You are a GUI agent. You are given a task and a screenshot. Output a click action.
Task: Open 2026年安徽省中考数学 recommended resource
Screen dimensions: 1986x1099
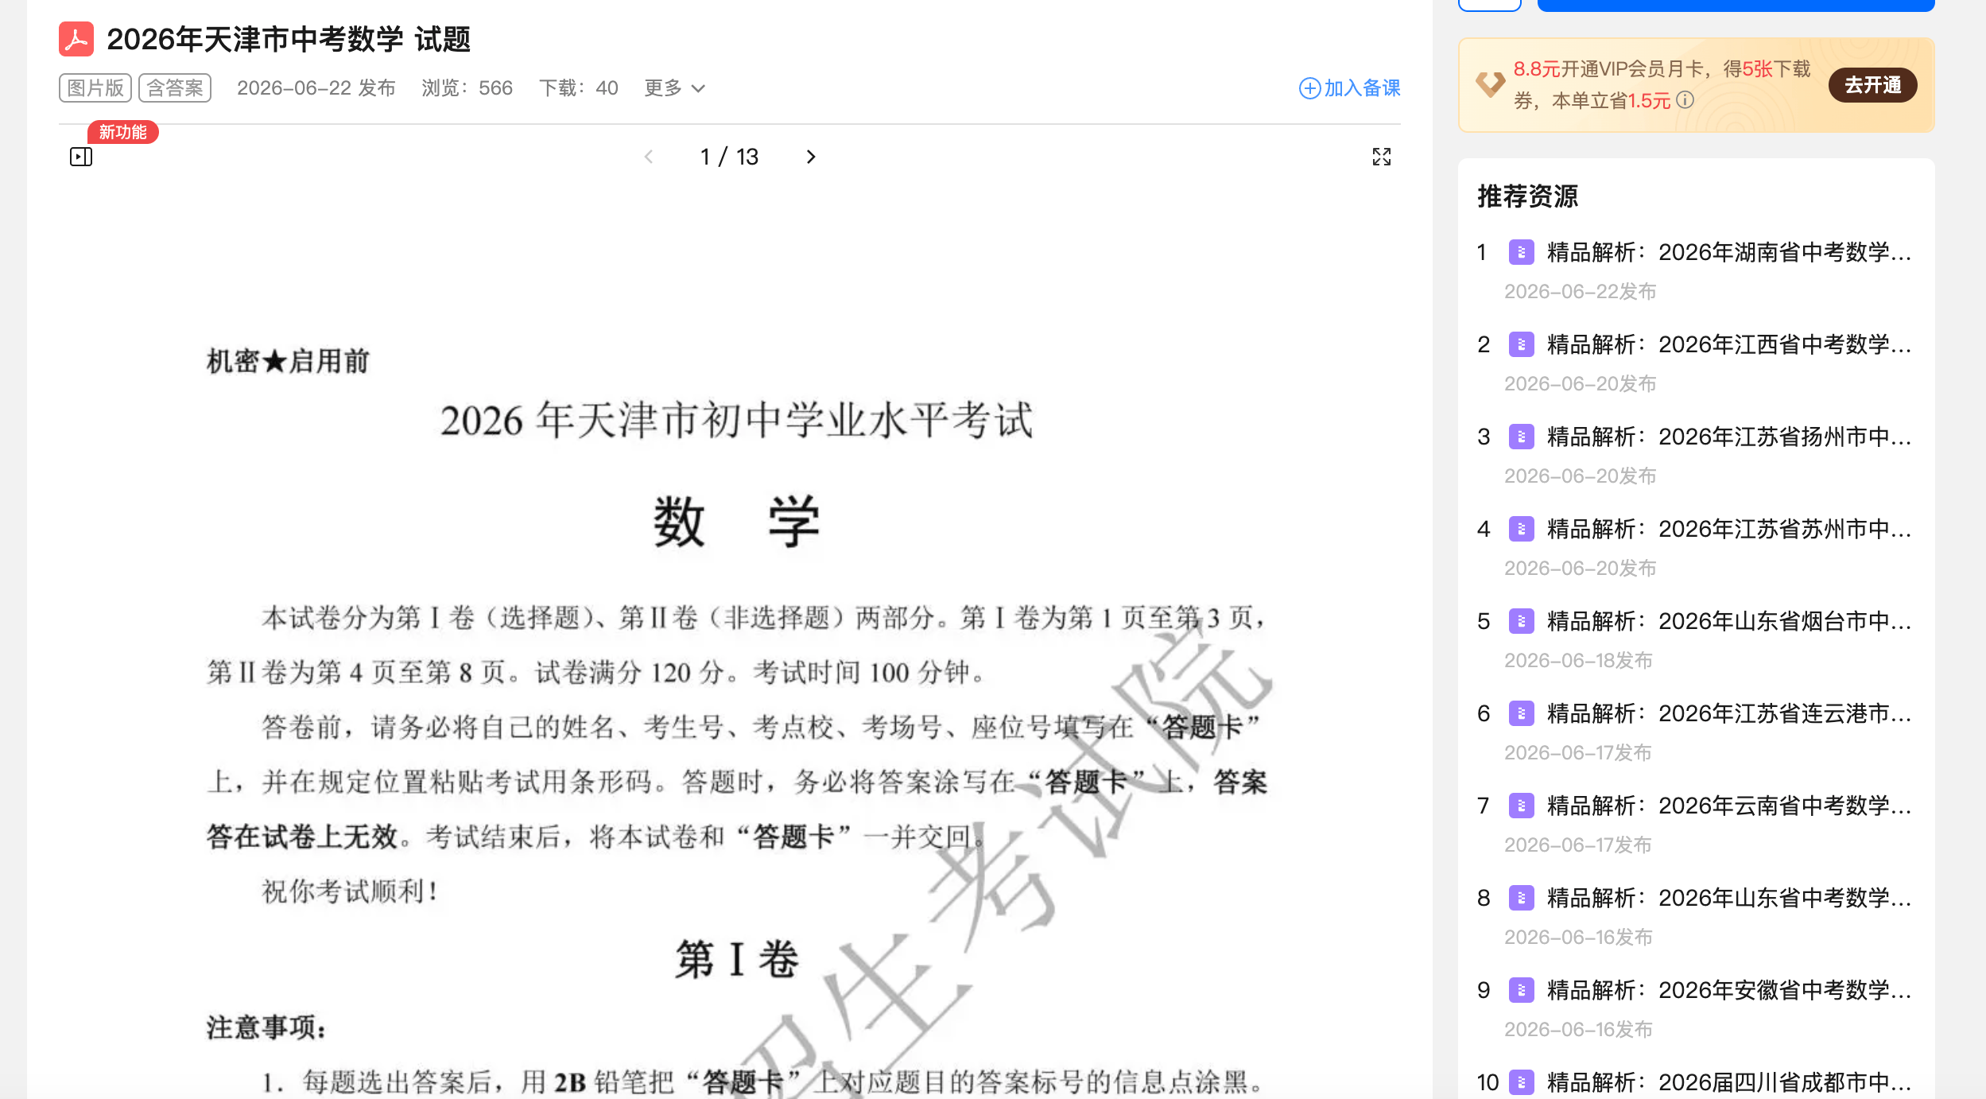point(1728,990)
